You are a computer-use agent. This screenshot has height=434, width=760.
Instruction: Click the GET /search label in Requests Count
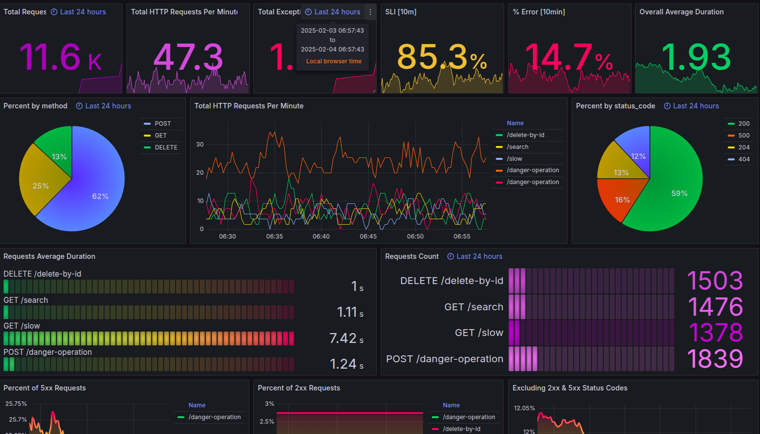pos(473,307)
